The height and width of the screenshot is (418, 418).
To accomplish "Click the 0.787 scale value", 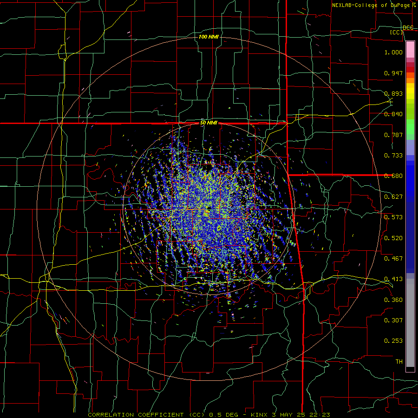I will (393, 135).
